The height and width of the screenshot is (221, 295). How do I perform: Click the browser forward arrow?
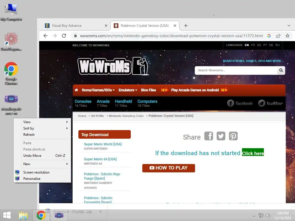click(55, 36)
